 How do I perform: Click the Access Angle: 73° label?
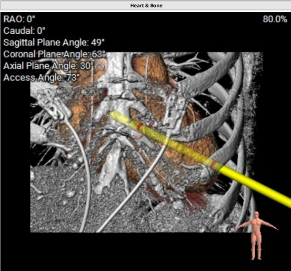41,77
